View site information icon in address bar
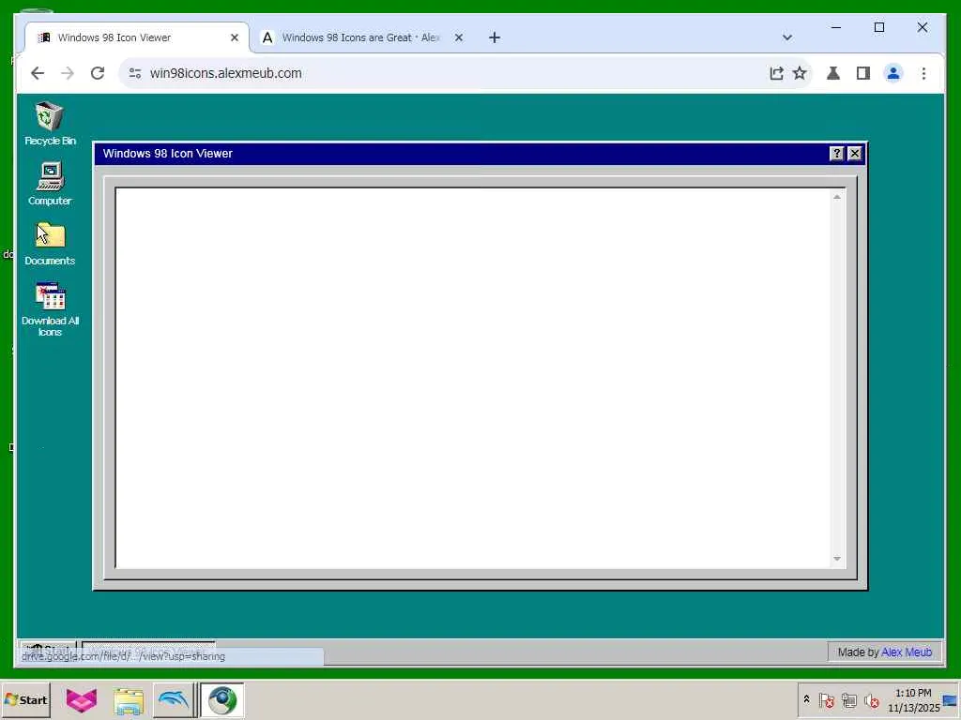 coord(135,73)
